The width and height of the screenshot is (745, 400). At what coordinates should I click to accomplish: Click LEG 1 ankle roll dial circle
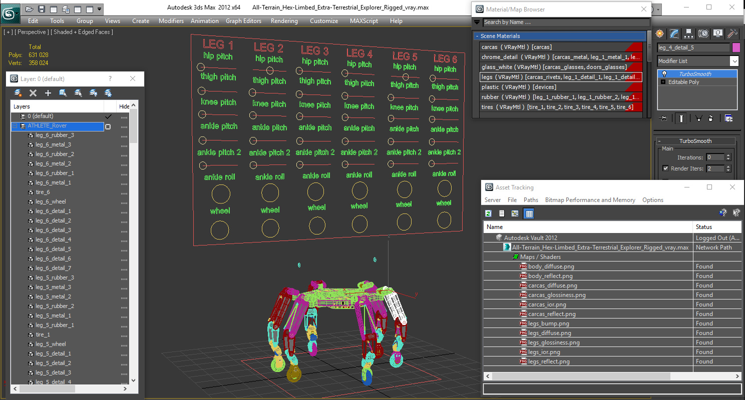(x=220, y=194)
